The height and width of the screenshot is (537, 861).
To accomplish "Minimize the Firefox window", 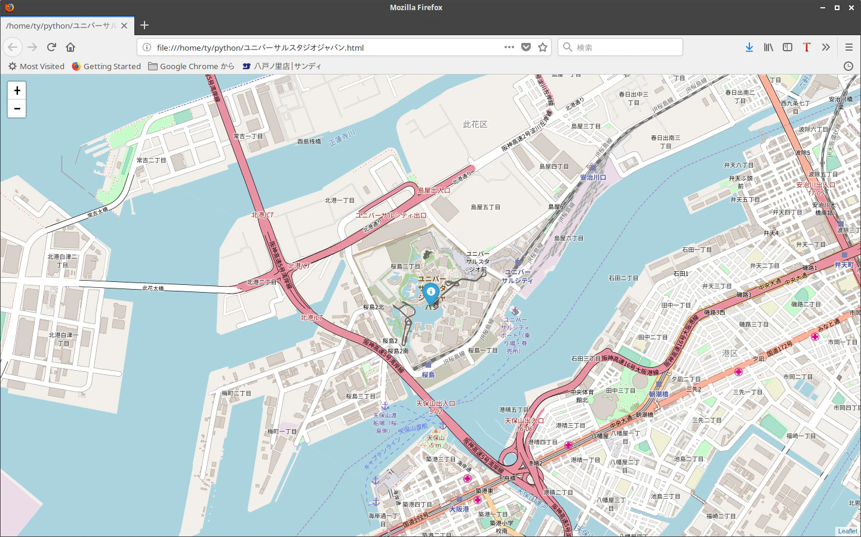I will 823,7.
